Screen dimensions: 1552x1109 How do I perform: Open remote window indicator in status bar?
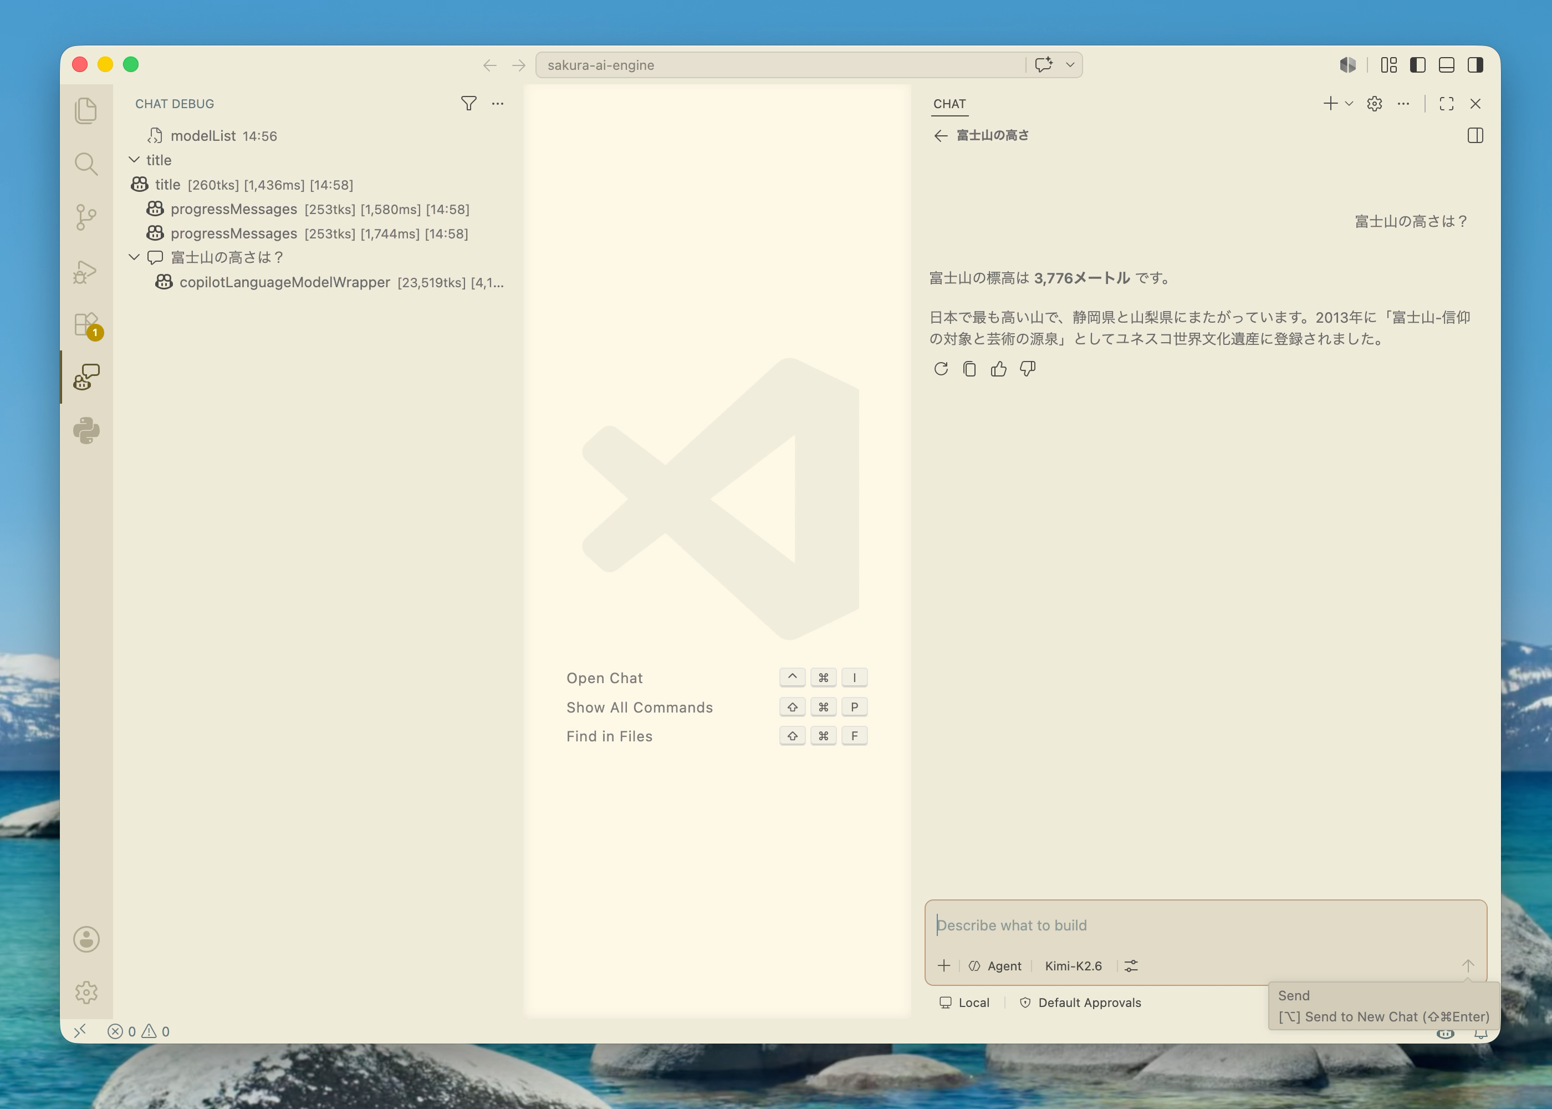pyautogui.click(x=80, y=1031)
